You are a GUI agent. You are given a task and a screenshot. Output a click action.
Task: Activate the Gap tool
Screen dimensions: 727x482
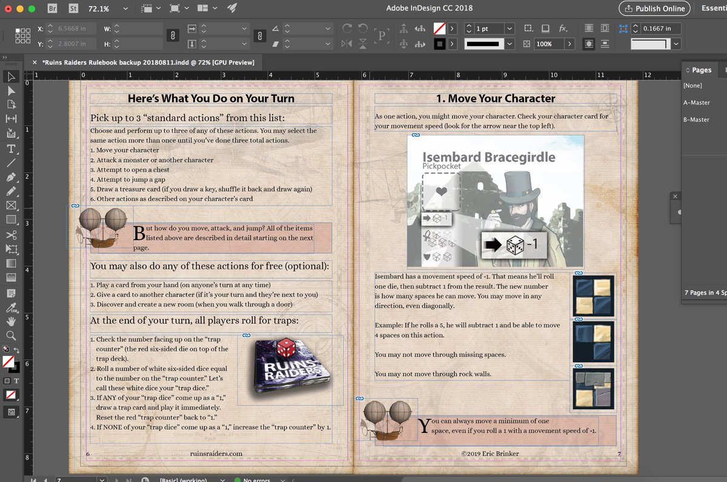pyautogui.click(x=11, y=119)
